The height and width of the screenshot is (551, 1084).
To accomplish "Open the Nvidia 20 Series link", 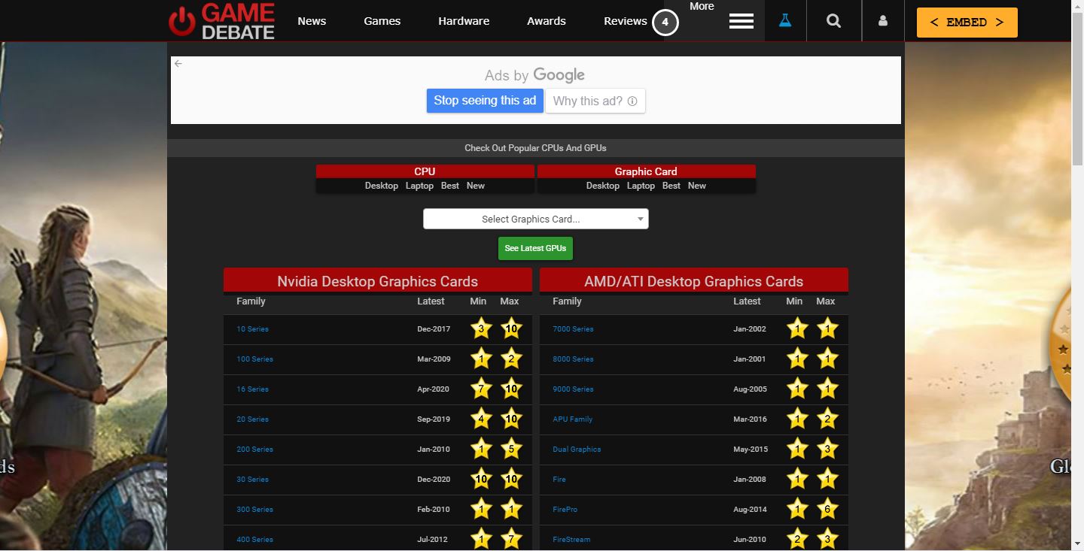I will click(x=252, y=419).
